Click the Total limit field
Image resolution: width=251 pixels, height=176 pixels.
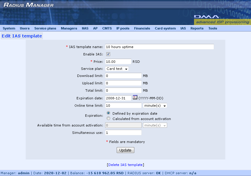click(x=123, y=91)
